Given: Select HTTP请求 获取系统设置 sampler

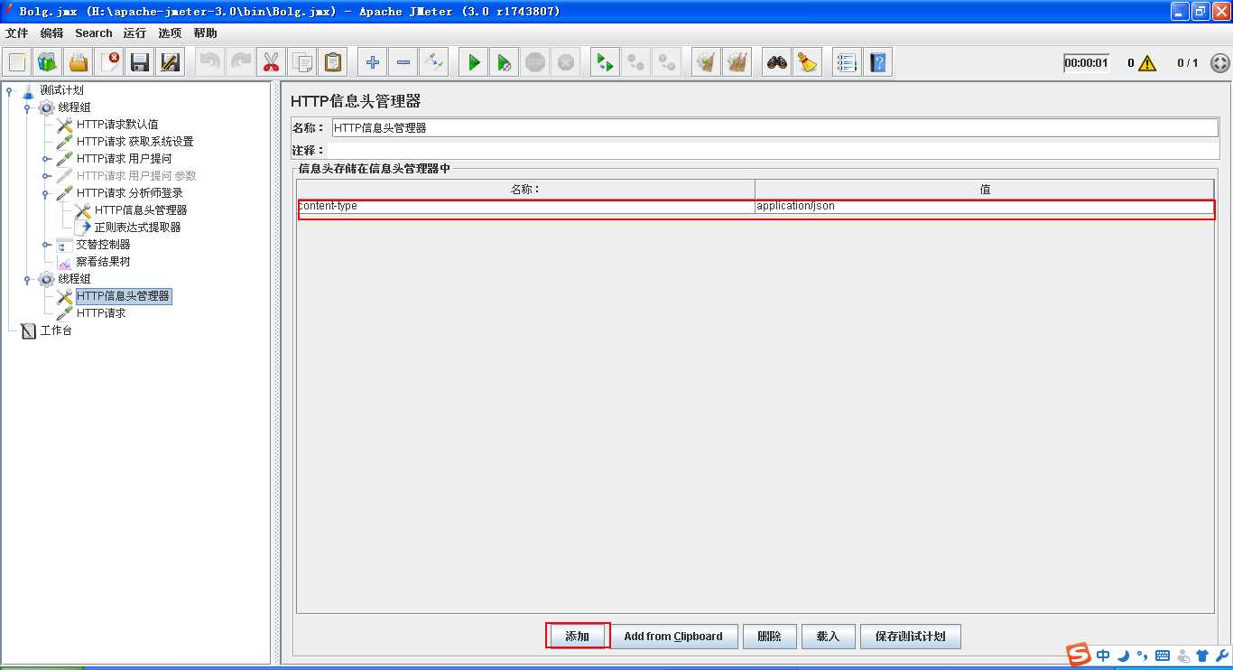Looking at the screenshot, I should (134, 142).
